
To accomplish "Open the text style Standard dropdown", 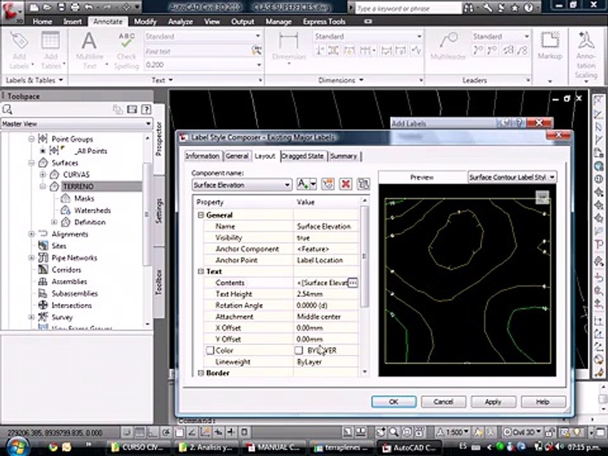I will [258, 36].
